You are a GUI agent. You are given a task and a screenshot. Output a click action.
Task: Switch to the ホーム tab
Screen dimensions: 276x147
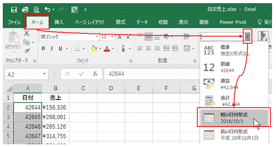click(37, 22)
